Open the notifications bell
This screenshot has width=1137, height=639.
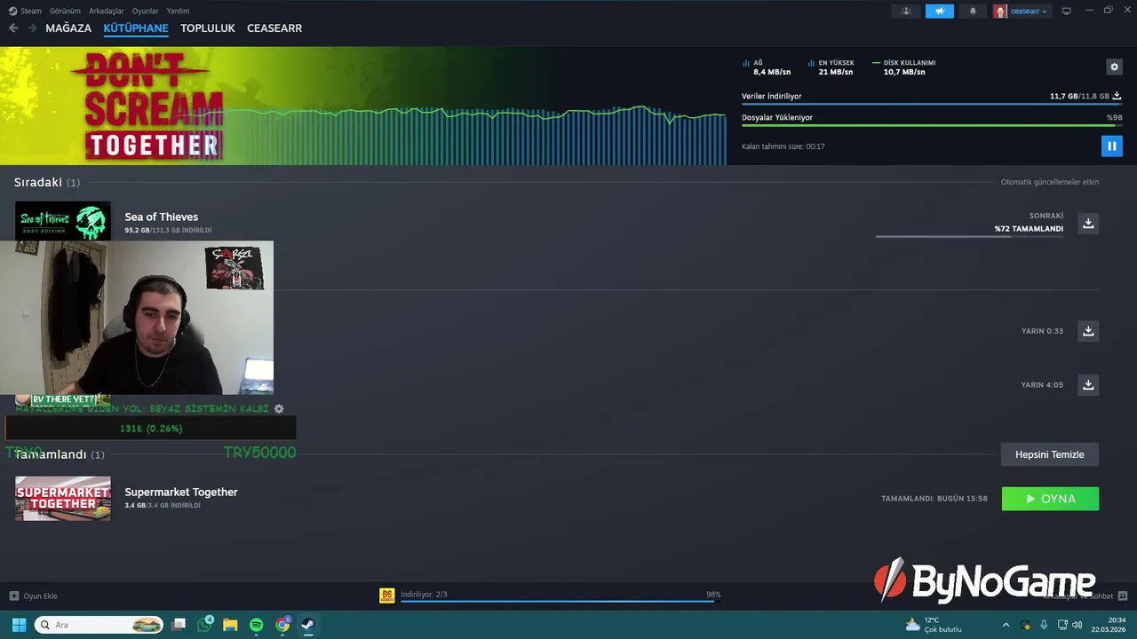tap(973, 11)
